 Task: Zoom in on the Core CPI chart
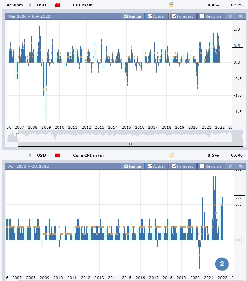coord(230,166)
